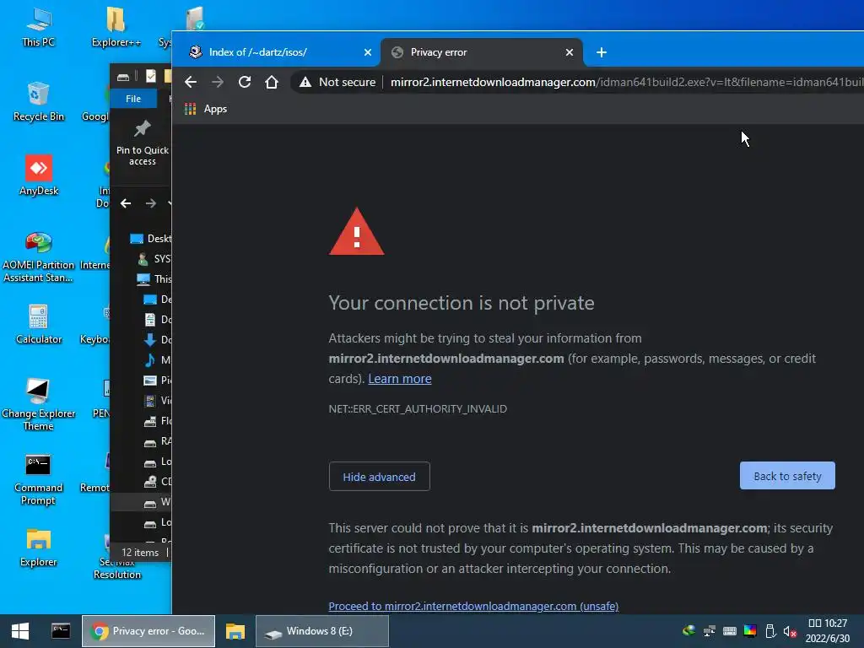Launch Command Prompt desktop icon
The height and width of the screenshot is (648, 864).
pos(39,479)
